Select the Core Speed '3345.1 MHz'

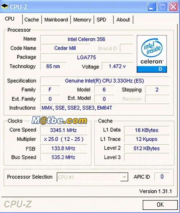[x=64, y=130]
